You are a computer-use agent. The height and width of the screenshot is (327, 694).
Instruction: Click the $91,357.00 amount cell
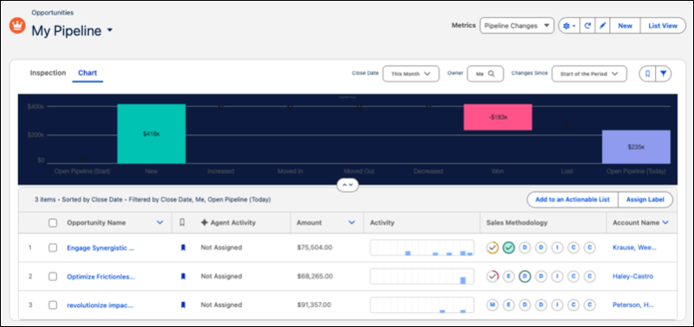(x=314, y=305)
